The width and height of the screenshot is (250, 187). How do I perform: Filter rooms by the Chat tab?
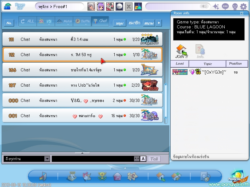(100, 21)
